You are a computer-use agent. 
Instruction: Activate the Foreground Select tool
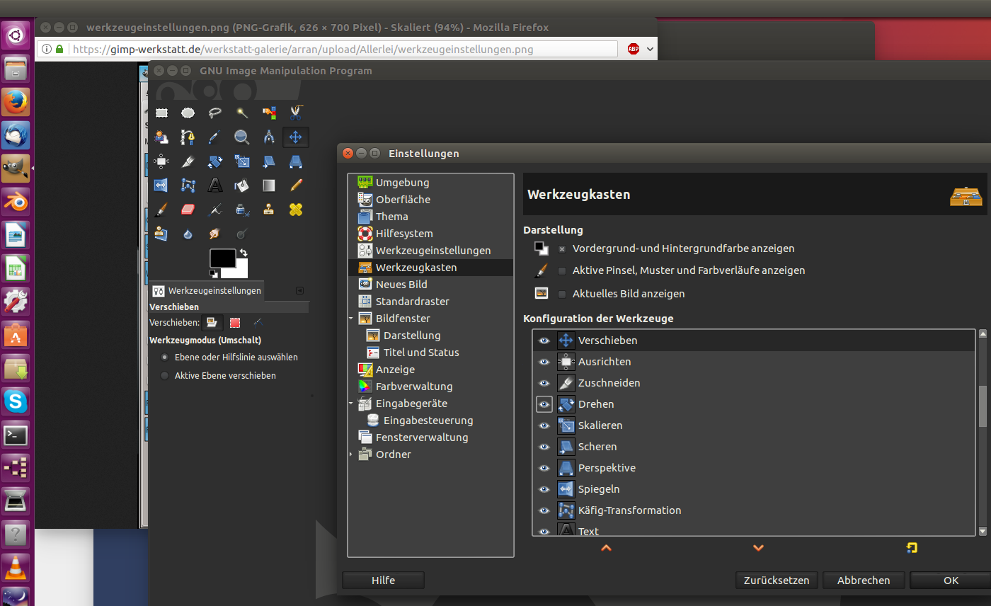[161, 137]
